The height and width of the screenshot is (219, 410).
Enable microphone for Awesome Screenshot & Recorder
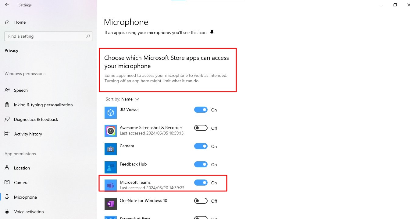point(201,128)
